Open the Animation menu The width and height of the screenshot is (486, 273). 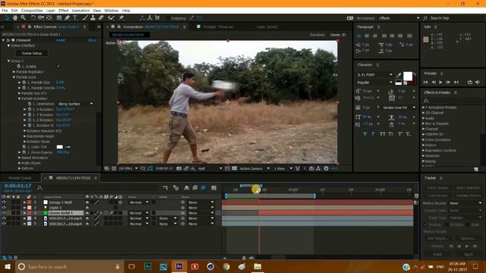[x=80, y=11]
